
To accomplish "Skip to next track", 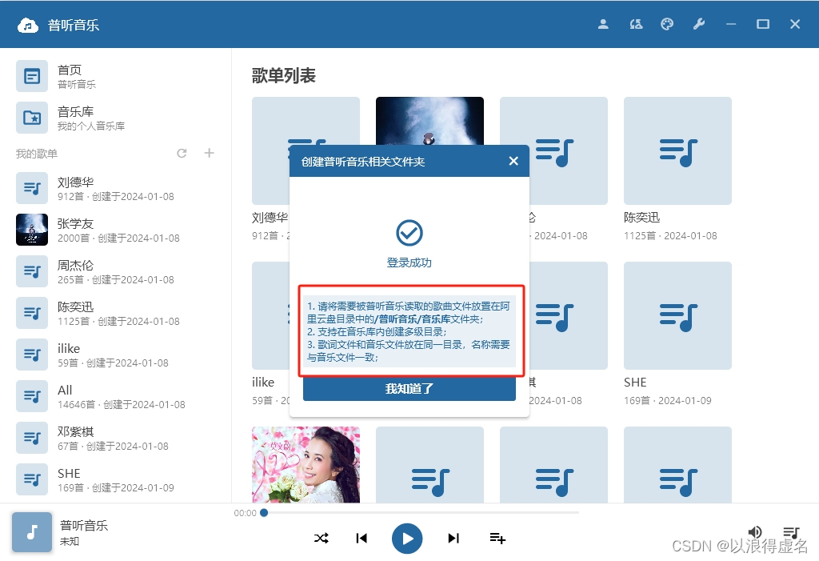I will pyautogui.click(x=453, y=538).
